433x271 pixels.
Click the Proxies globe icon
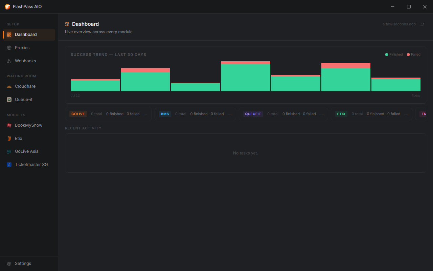click(9, 48)
